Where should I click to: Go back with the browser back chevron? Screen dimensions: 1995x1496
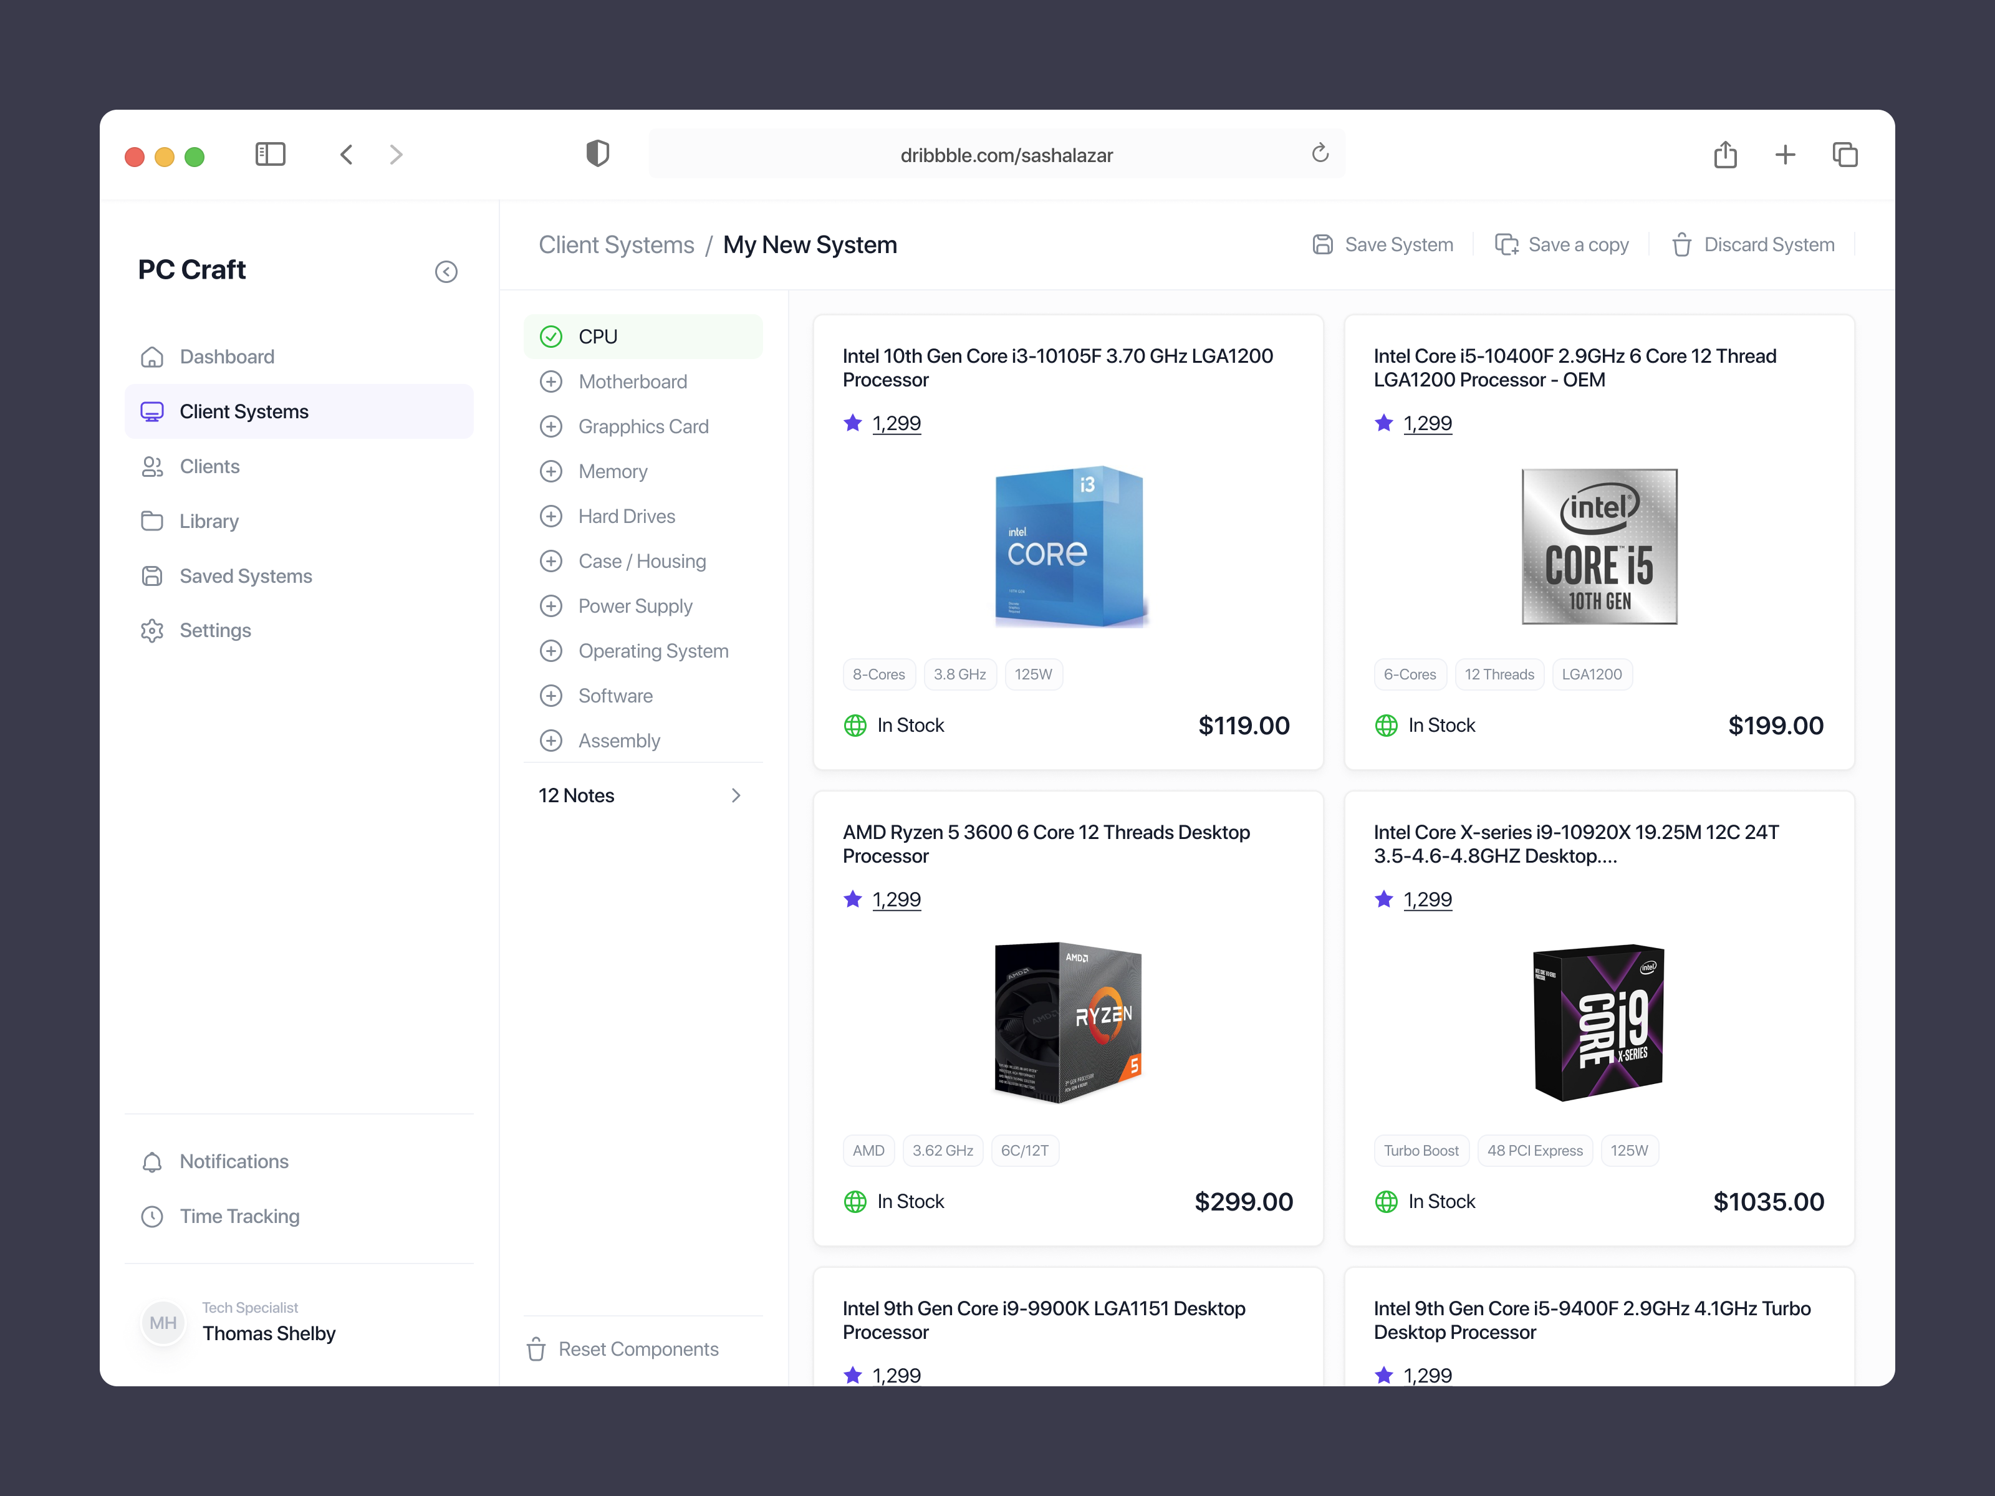tap(347, 154)
